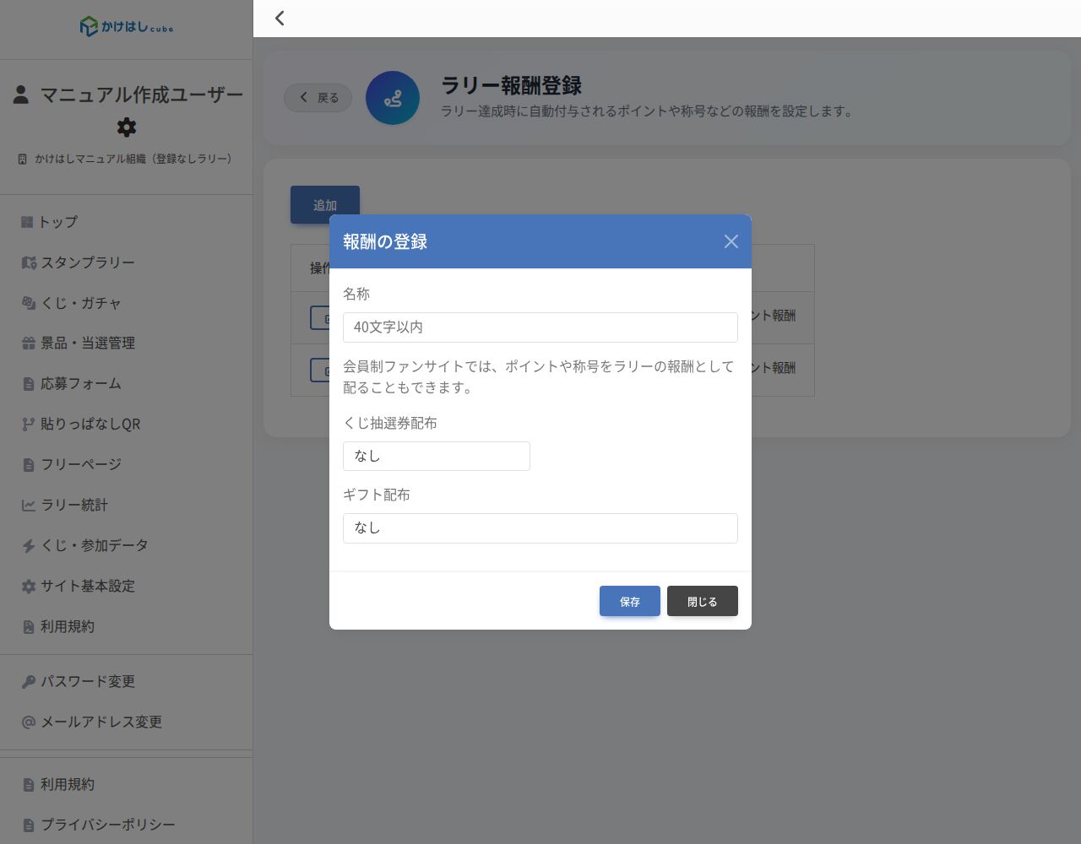
Task: Open the くじ抽選券配布 dropdown
Action: (437, 456)
